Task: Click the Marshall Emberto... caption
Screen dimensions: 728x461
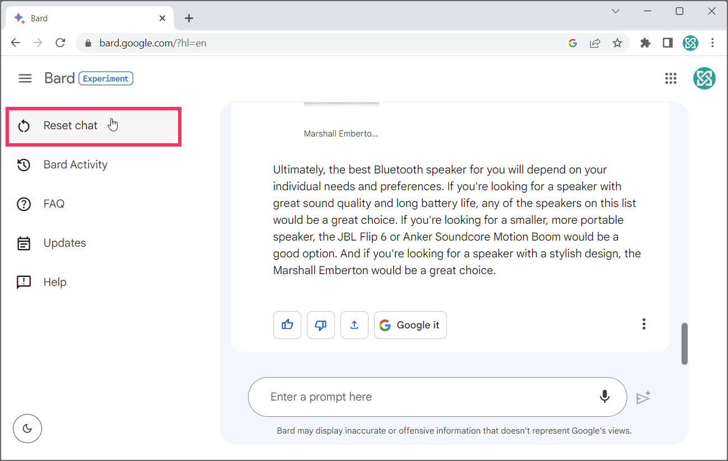Action: 341,134
